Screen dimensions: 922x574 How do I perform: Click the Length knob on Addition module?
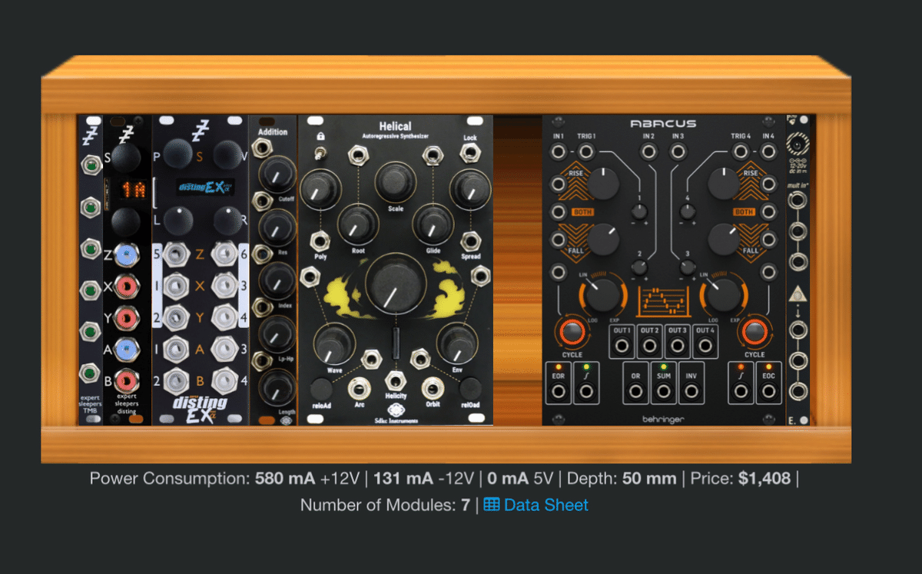[x=277, y=387]
